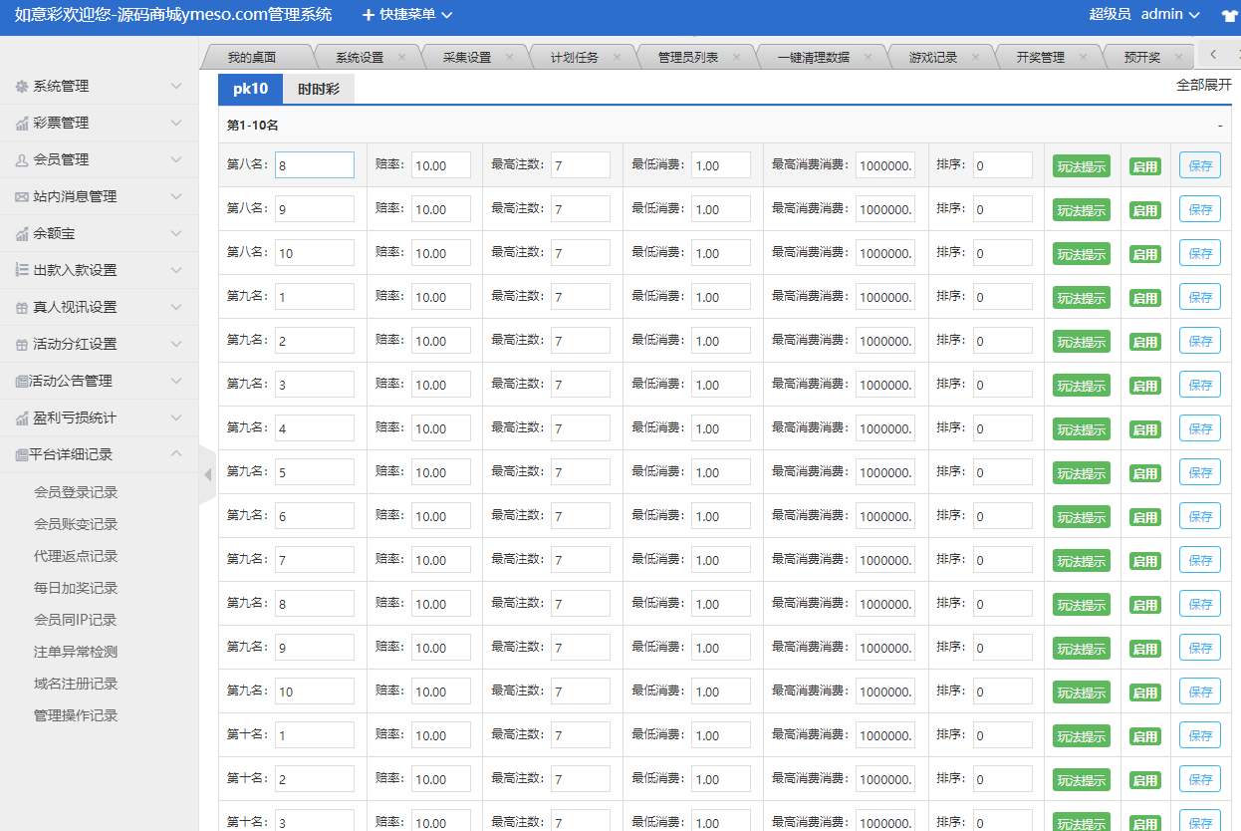1241x831 pixels.
Task: Close the 采集设置 tab via its x
Action: (x=509, y=58)
